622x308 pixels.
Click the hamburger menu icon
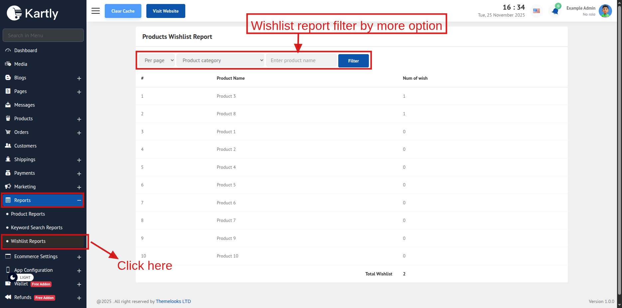pyautogui.click(x=95, y=11)
